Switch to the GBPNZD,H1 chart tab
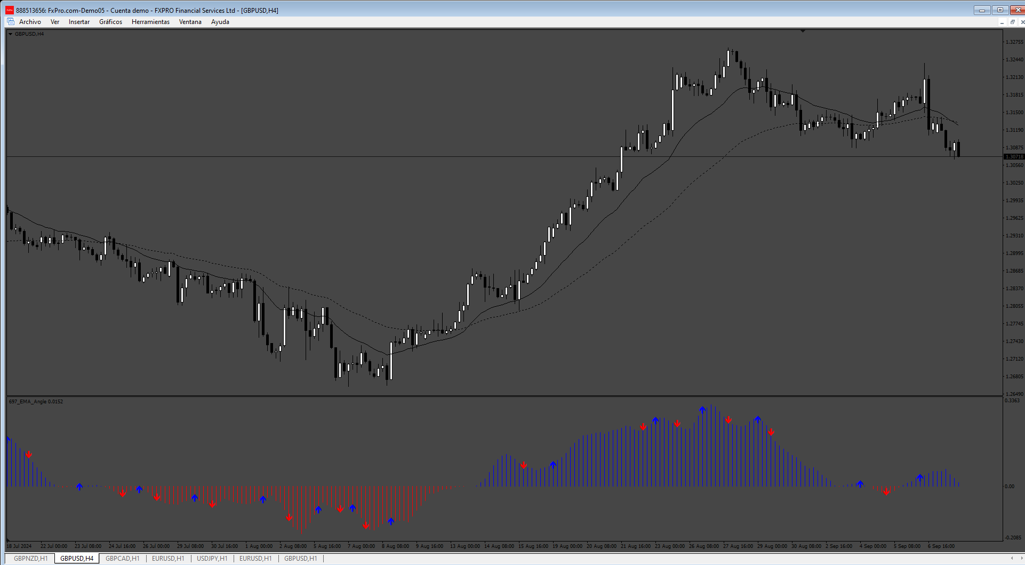Viewport: 1025px width, 565px height. (30, 559)
